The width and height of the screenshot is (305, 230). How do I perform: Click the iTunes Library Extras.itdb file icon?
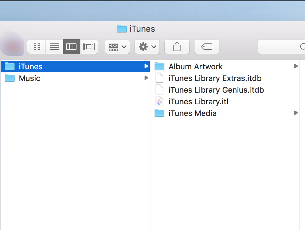[x=159, y=78]
